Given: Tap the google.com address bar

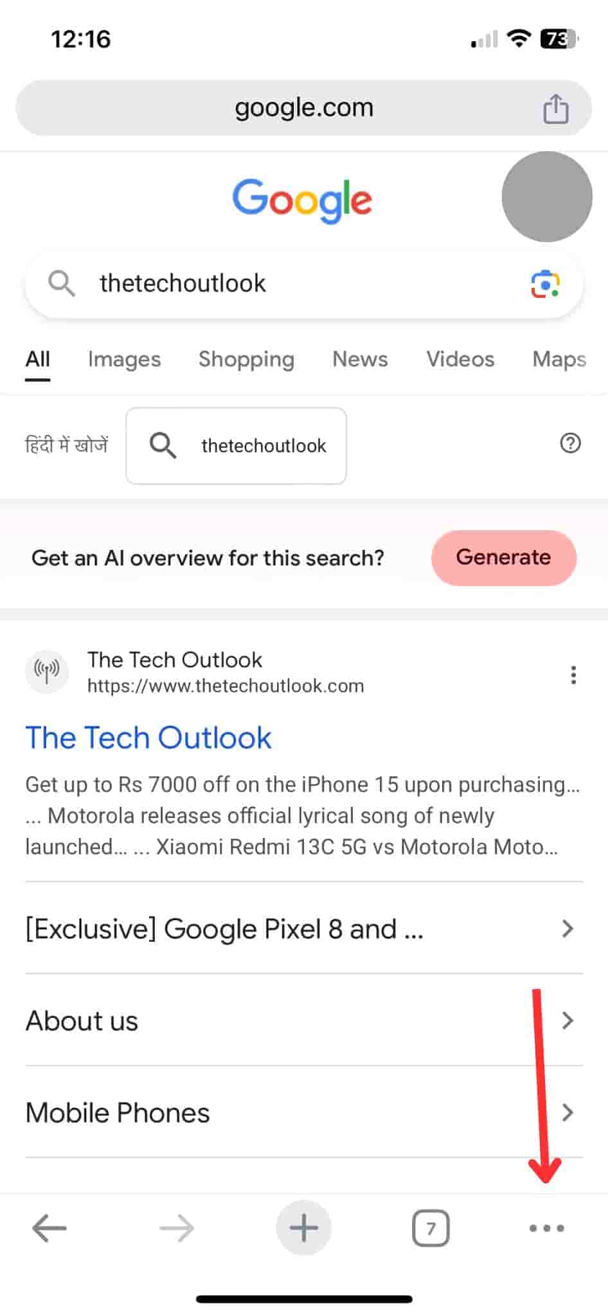Looking at the screenshot, I should 303,108.
